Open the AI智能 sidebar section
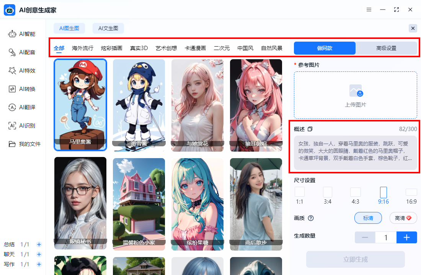The height and width of the screenshot is (275, 421). [22, 34]
